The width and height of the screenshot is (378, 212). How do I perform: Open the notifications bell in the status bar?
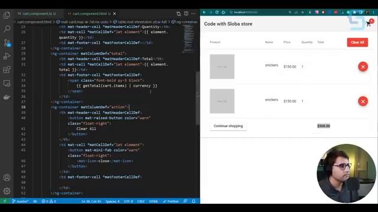(194, 201)
